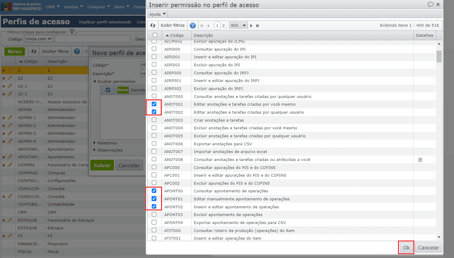Click the filter funnel icon in Perfis de acesso

pyautogui.click(x=72, y=32)
